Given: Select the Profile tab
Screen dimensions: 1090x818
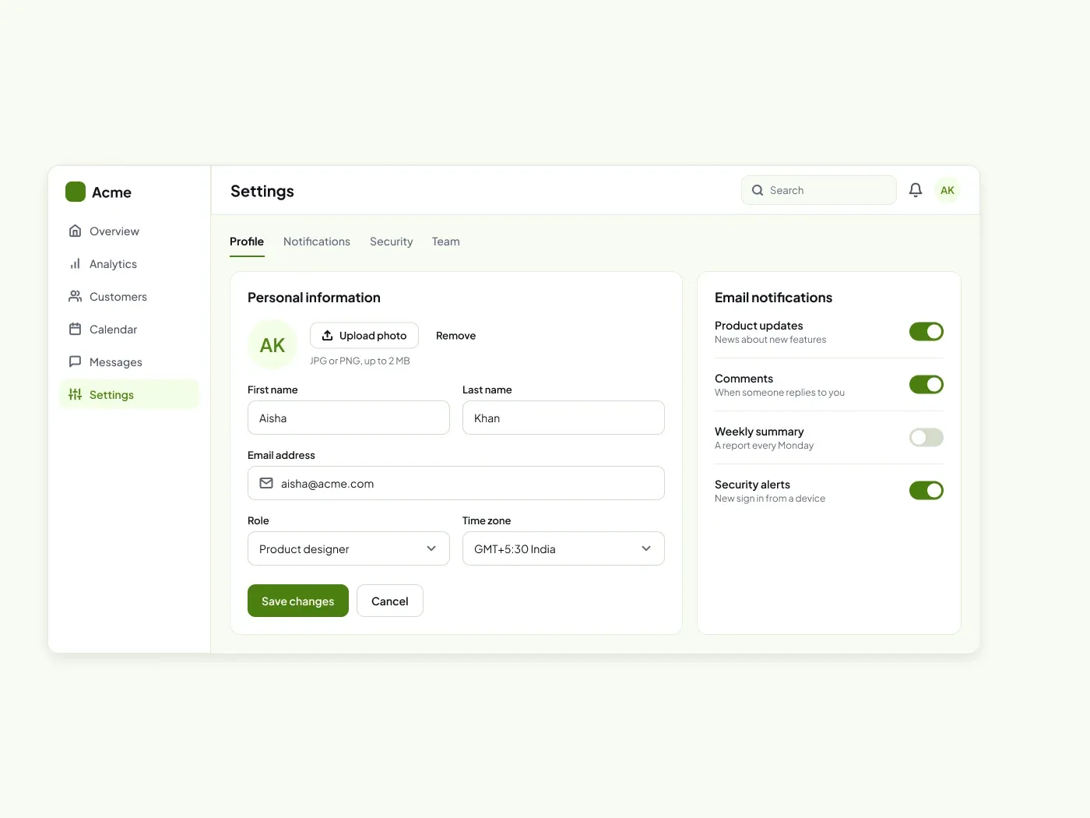Looking at the screenshot, I should click(x=247, y=242).
